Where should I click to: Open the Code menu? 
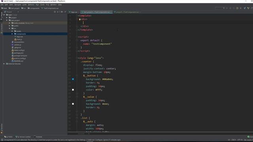[25, 5]
